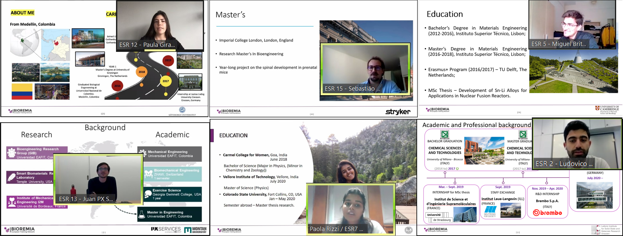Click the BIOREMIA logo on the Master's slide
Screen dimensions: 623x236
tap(229, 111)
